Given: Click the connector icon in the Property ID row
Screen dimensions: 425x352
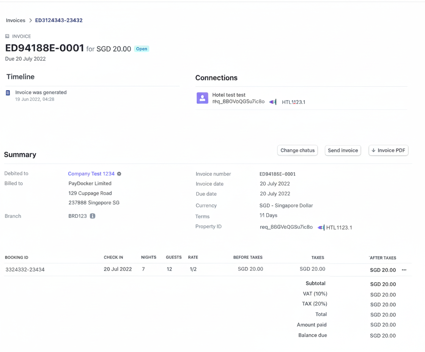Looking at the screenshot, I should [x=321, y=228].
